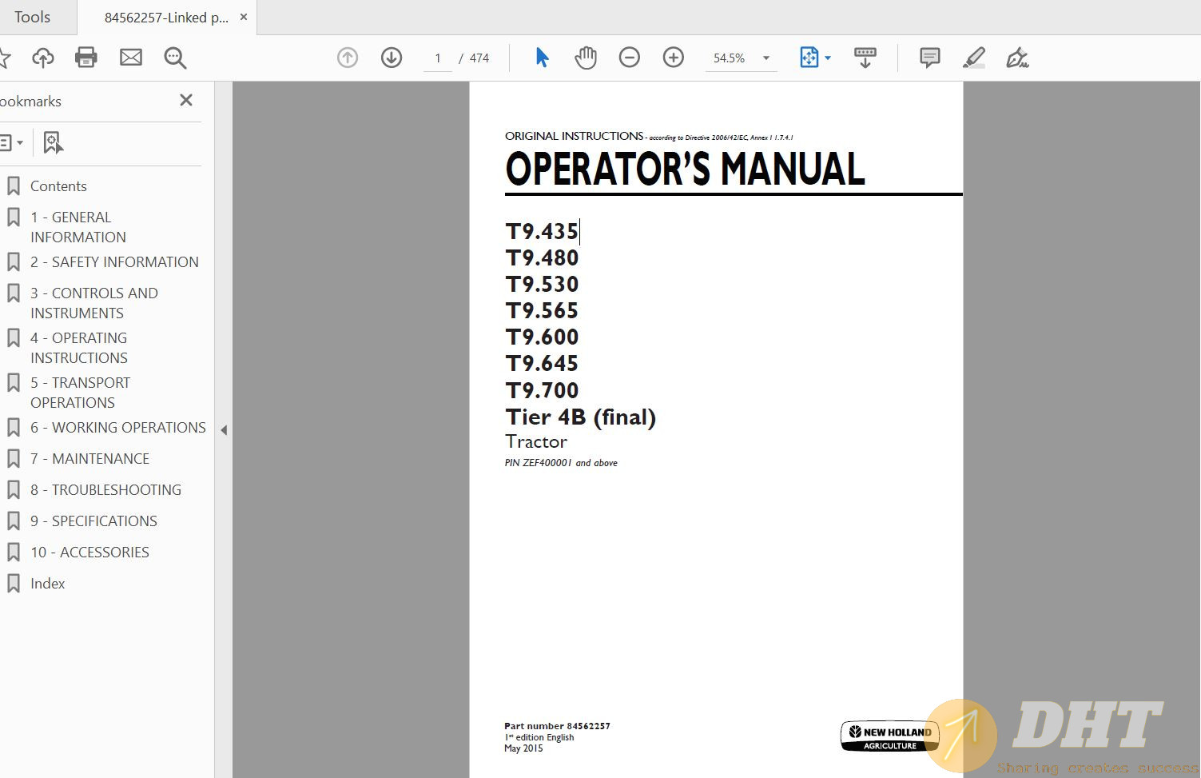Click the page number input field

tap(438, 58)
